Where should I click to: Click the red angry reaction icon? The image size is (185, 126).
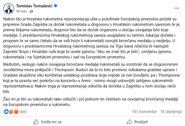coord(16,112)
